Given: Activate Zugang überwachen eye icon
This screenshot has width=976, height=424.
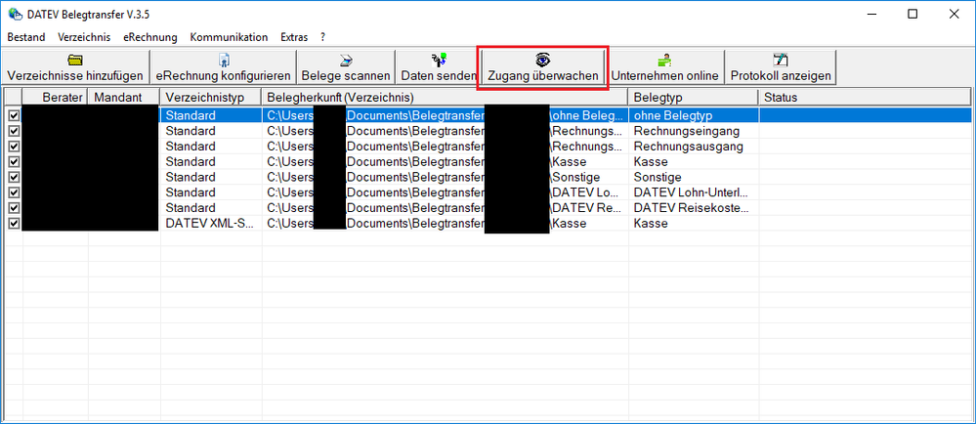Looking at the screenshot, I should point(542,60).
